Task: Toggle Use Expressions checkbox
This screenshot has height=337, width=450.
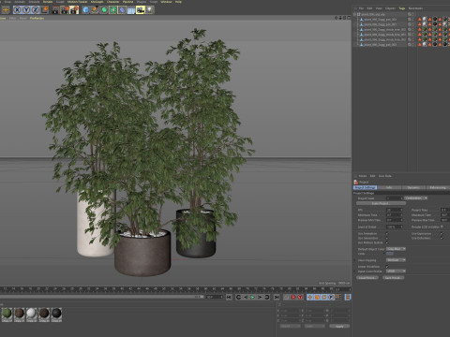Action: 442,233
